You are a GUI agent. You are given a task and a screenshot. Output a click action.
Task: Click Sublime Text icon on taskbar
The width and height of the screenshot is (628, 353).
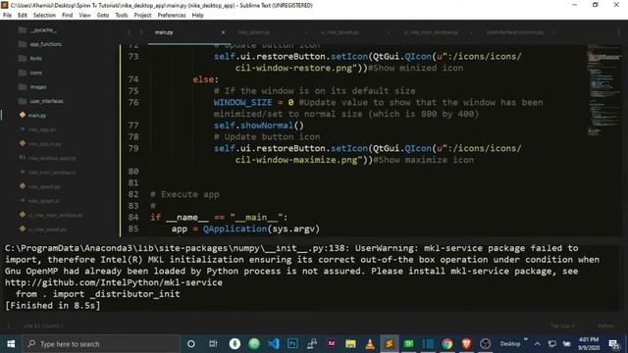[x=390, y=344]
